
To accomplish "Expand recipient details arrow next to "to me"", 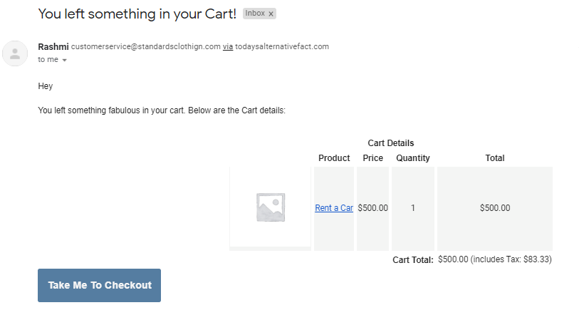I will pyautogui.click(x=64, y=60).
